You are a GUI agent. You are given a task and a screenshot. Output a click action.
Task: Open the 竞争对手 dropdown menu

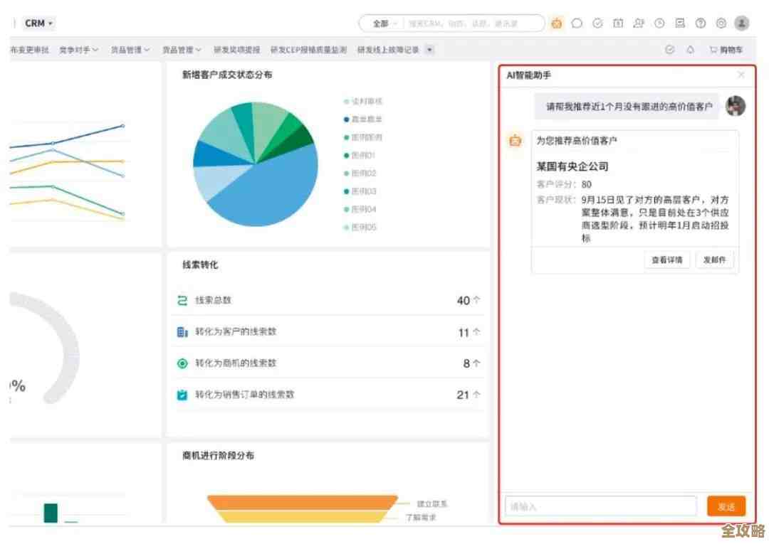[x=79, y=50]
